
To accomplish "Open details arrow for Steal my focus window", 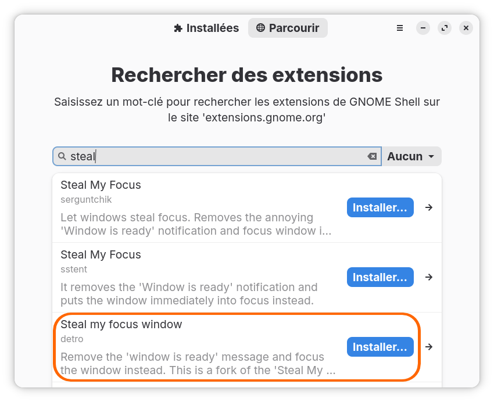I will click(429, 347).
